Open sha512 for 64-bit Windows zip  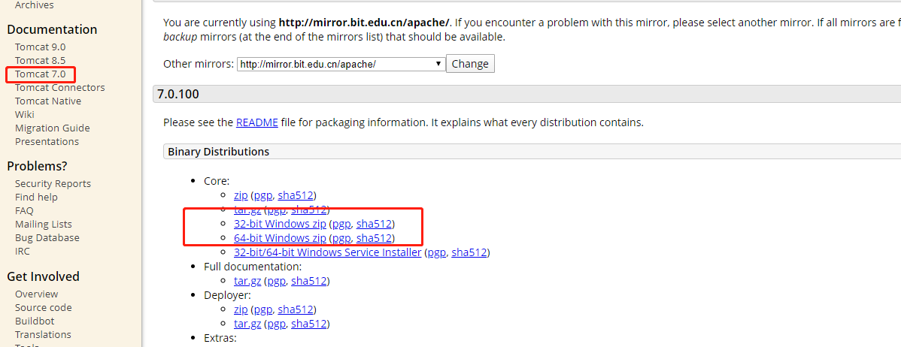coord(374,238)
